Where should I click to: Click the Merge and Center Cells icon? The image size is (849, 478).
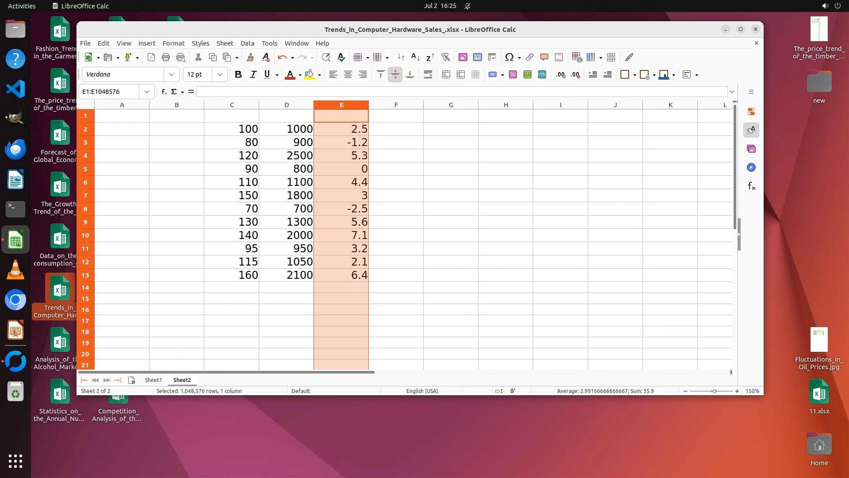[x=446, y=74]
